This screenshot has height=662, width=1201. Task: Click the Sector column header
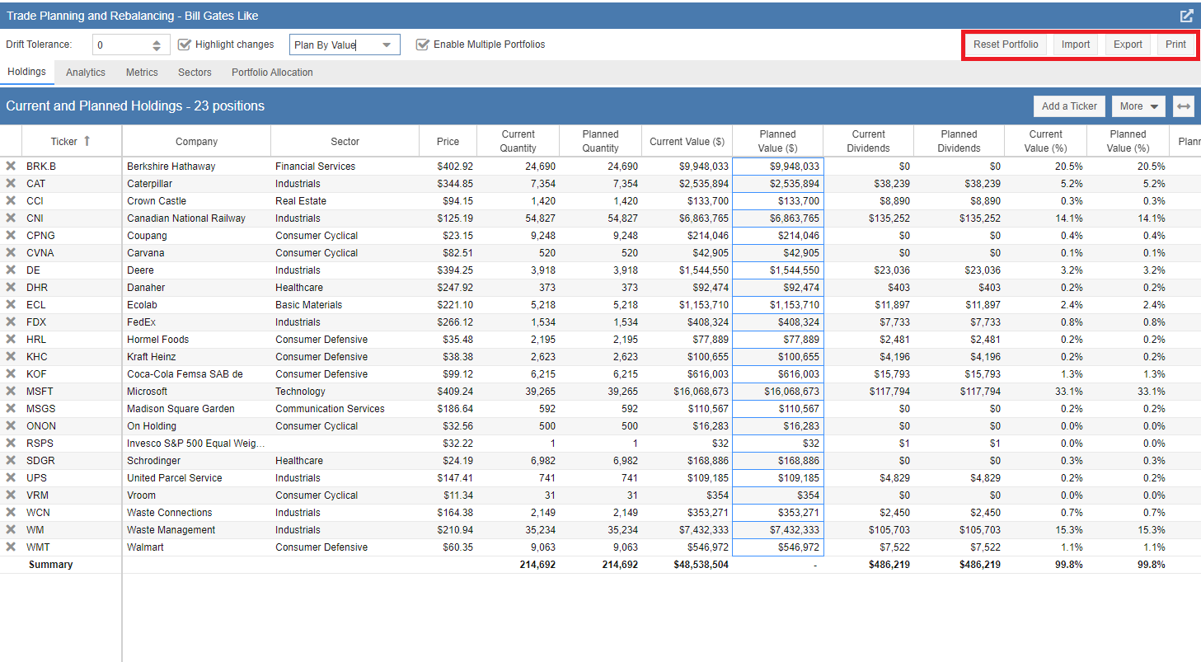pyautogui.click(x=345, y=141)
